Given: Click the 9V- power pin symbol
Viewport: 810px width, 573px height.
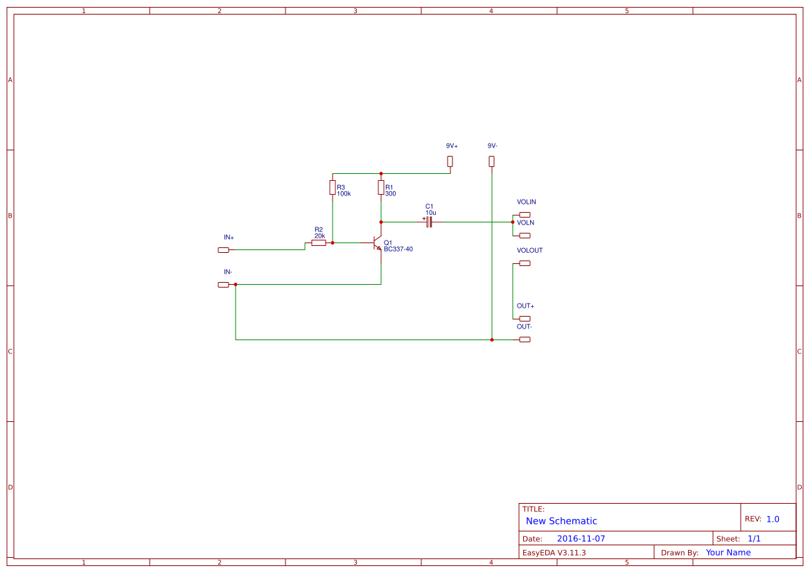Looking at the screenshot, I should pos(491,160).
